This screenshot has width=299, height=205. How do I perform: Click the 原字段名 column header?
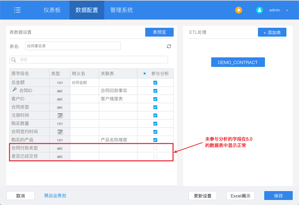point(30,73)
